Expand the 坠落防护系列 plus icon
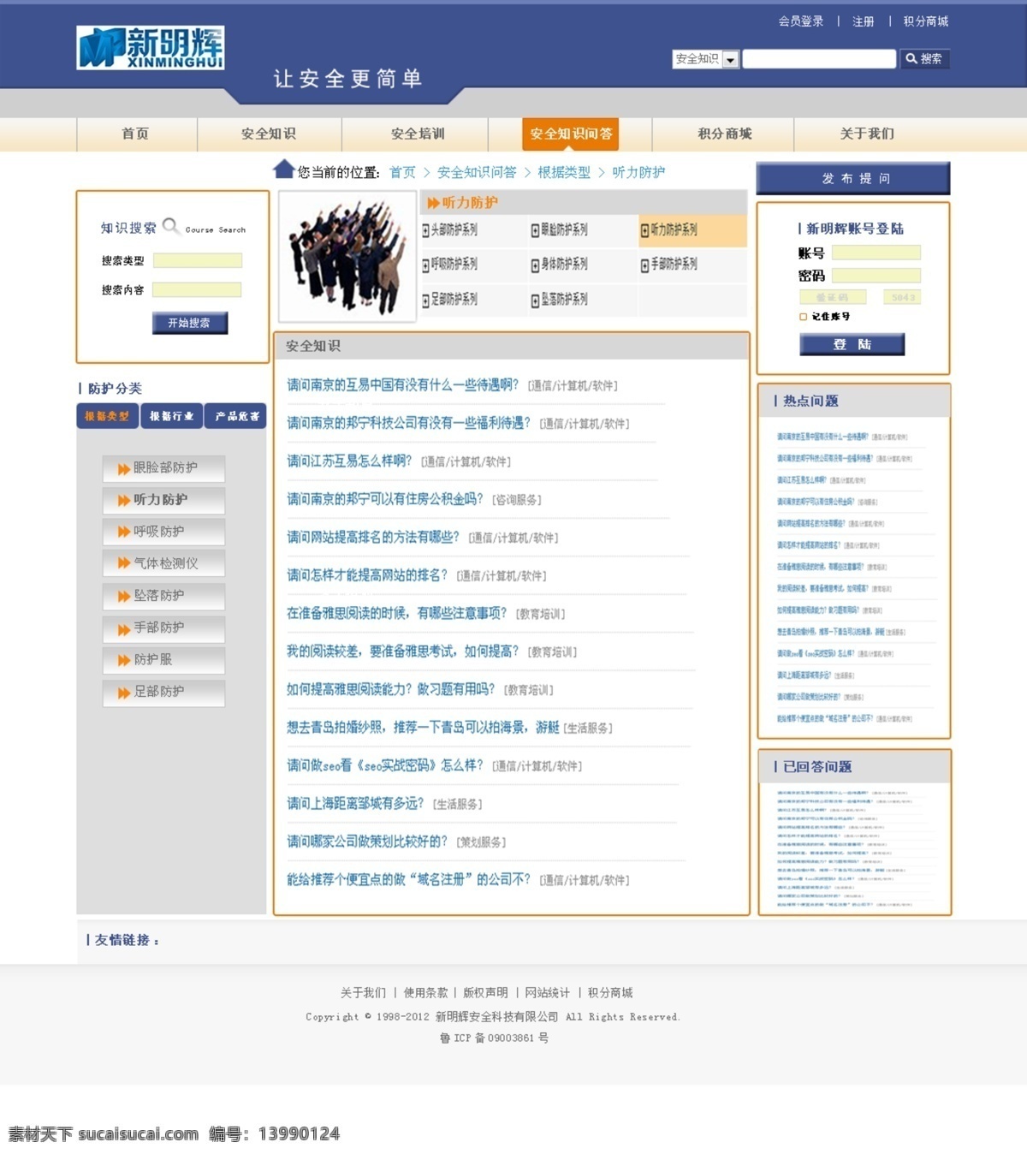 (535, 300)
